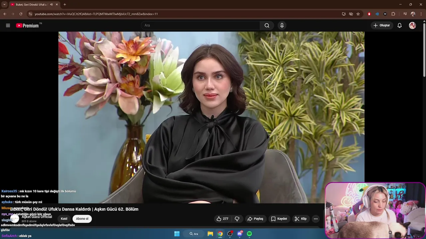Open the YouTube hamburger guide menu
The image size is (426, 239).
(x=8, y=26)
